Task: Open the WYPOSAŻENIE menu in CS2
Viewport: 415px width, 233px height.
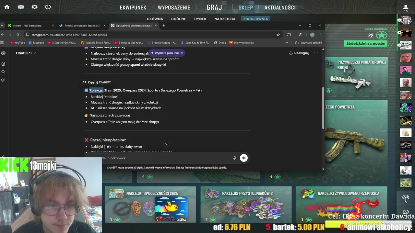Action: point(174,7)
